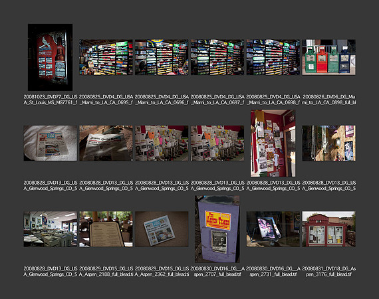Open thumbnail above the Miami_to_LA_CA_0697 label
Viewport: 379px width, 299px height.
pos(217,57)
